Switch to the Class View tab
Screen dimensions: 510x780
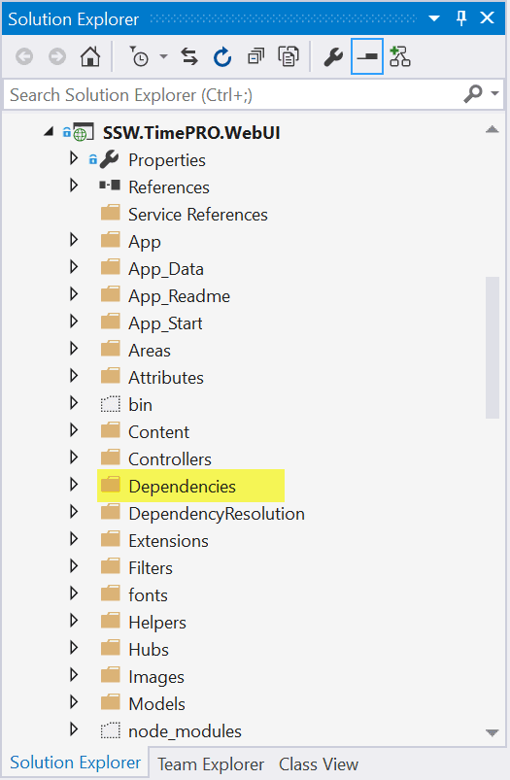coord(319,764)
